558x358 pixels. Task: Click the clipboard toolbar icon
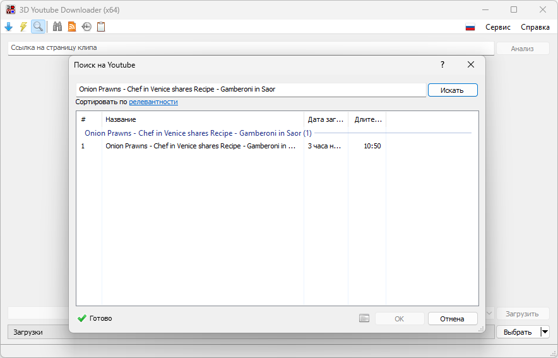click(101, 27)
